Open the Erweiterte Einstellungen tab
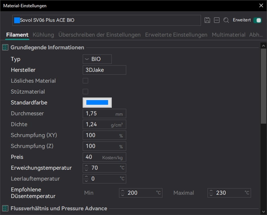The height and width of the screenshot is (215, 267). point(176,35)
